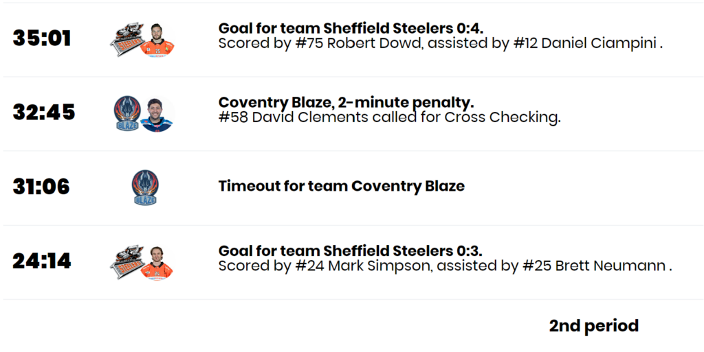704x352 pixels.
Task: Click the Steelers logo at 24:14
Action: [126, 262]
